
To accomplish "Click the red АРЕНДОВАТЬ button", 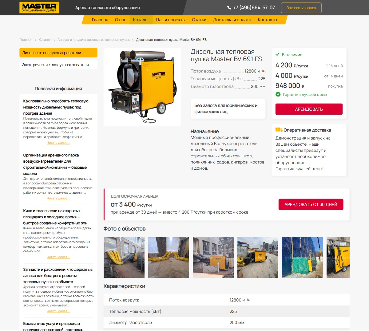I will click(309, 109).
